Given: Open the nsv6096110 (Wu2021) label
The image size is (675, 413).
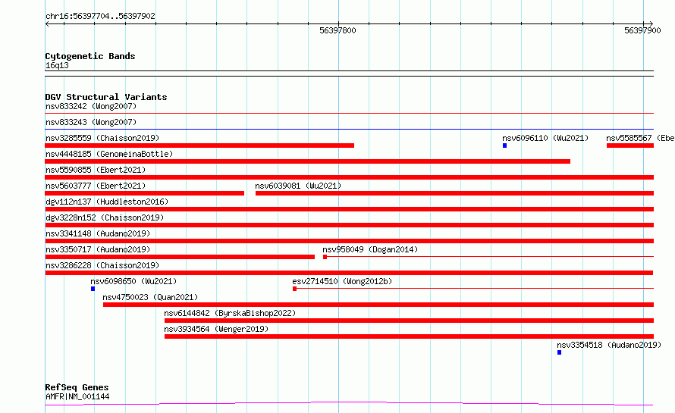Looking at the screenshot, I should [x=545, y=138].
